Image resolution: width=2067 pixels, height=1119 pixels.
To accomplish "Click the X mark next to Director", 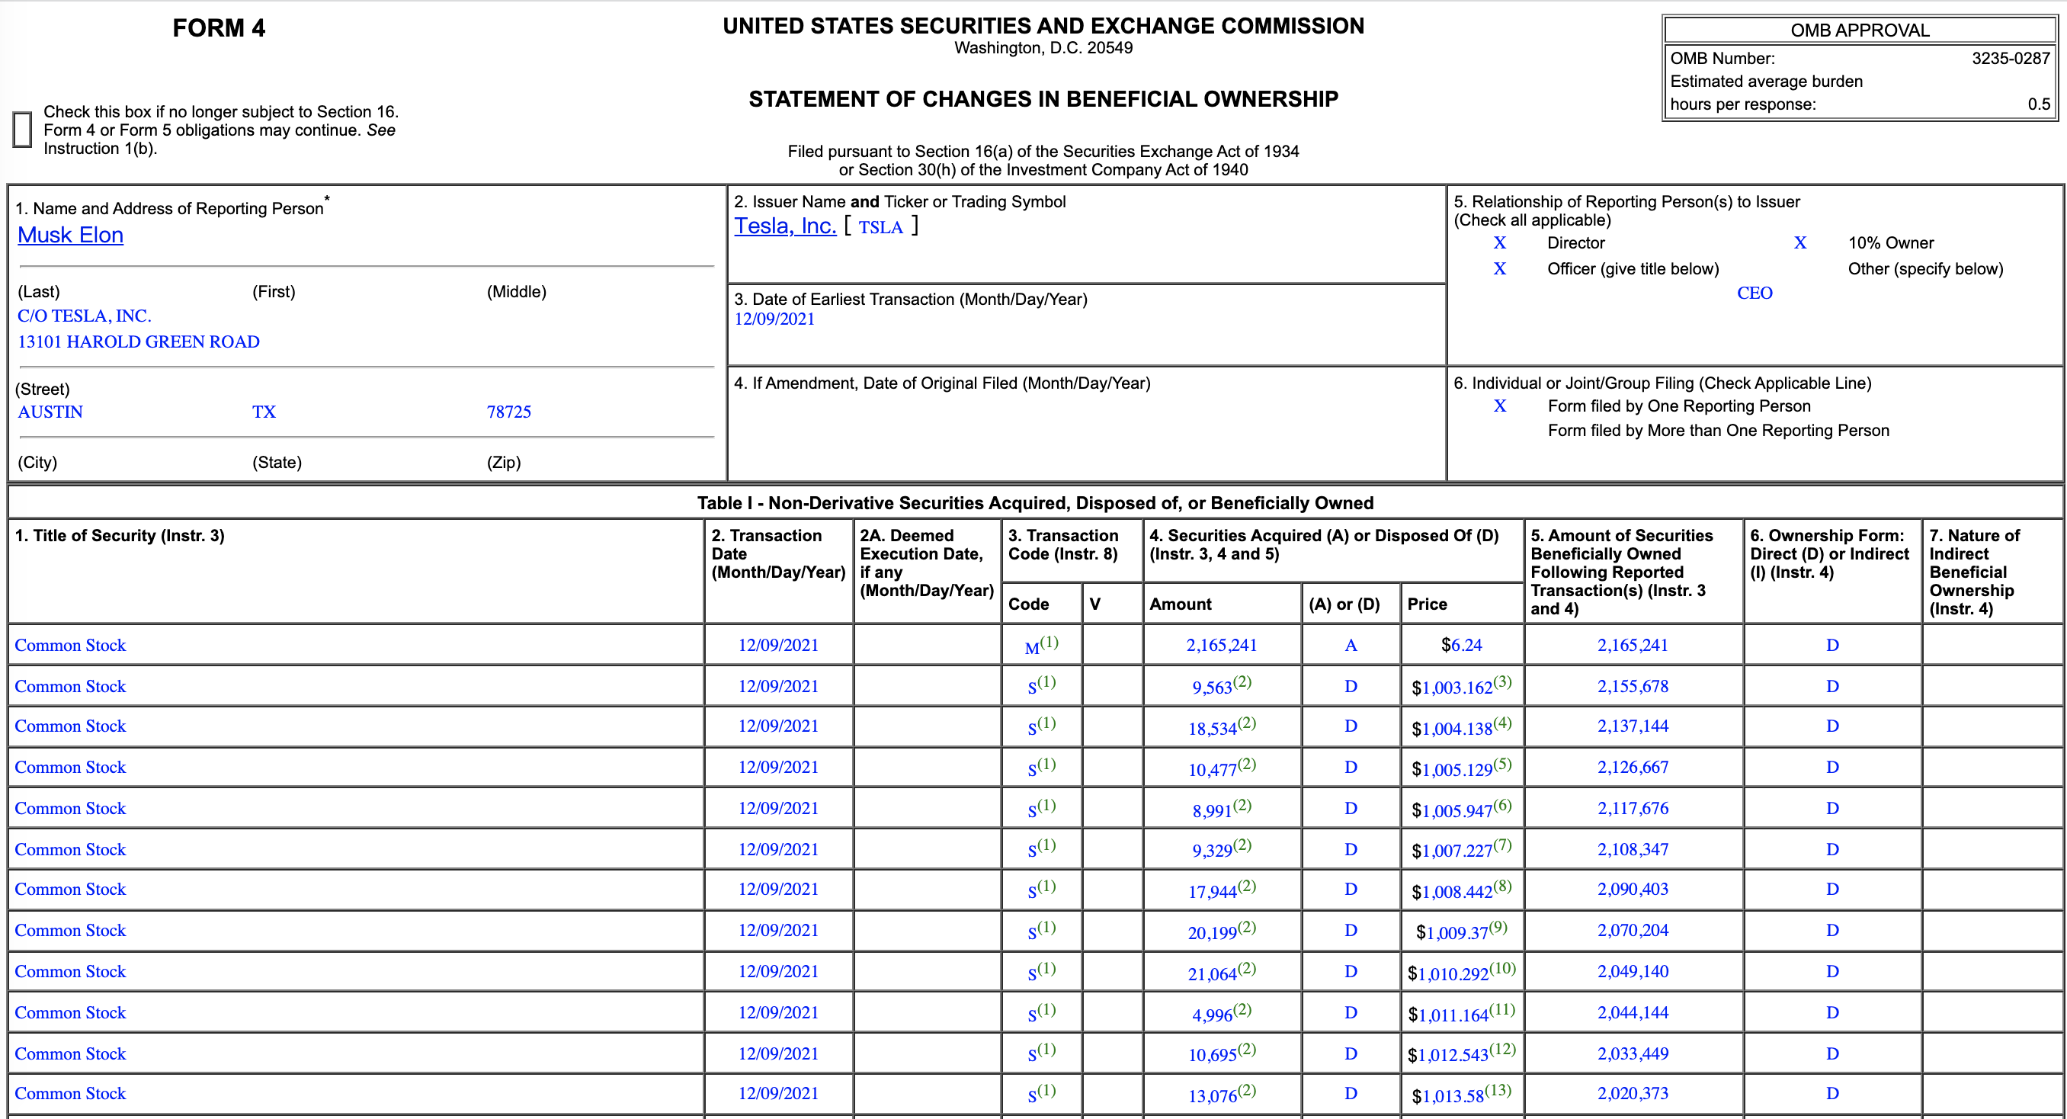I will pos(1499,243).
